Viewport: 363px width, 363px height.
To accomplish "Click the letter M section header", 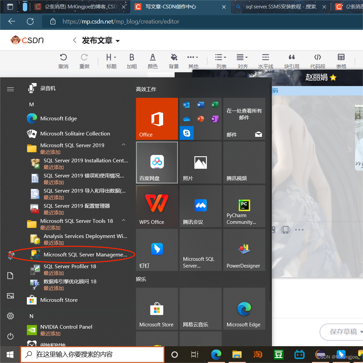I will point(32,105).
